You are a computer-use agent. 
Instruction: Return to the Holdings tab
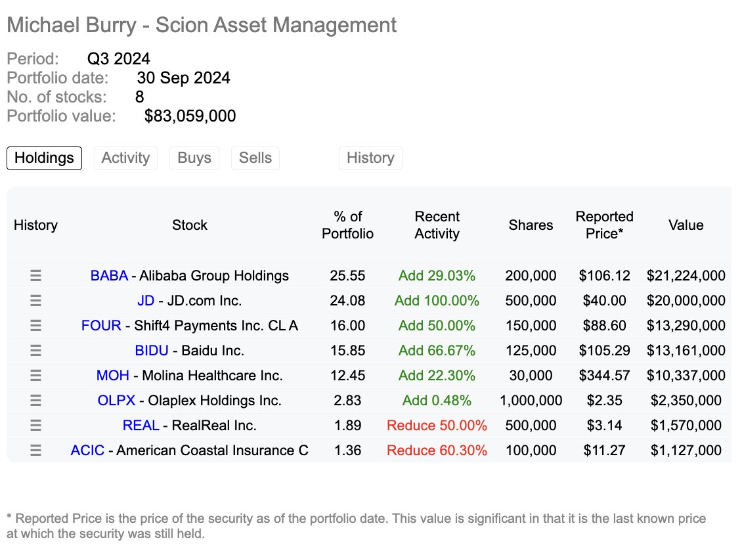tap(43, 158)
